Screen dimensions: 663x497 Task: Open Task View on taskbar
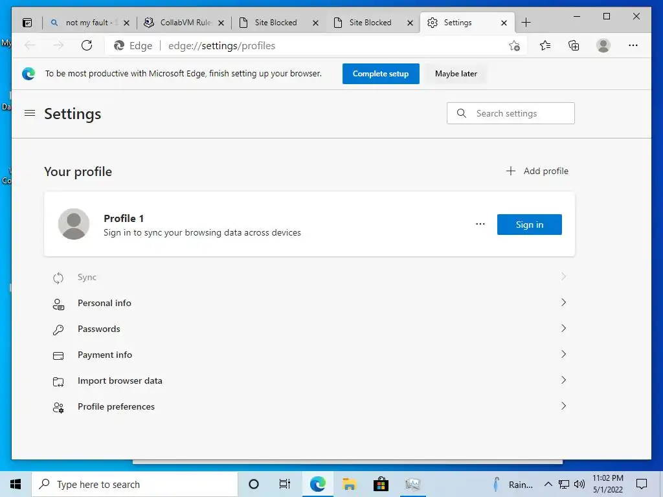(x=285, y=484)
